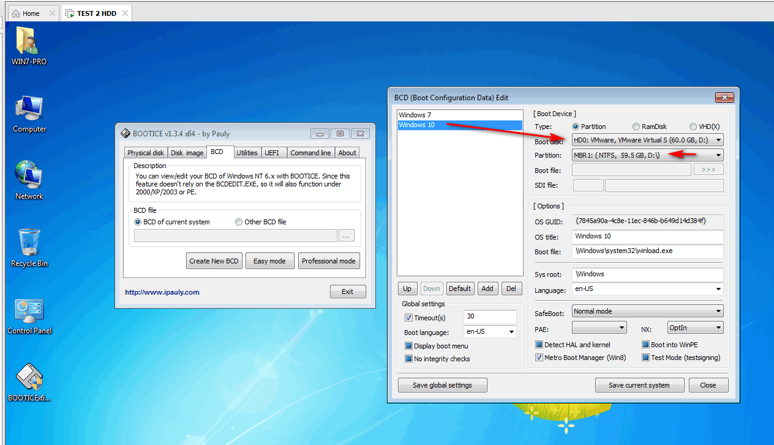774x445 pixels.
Task: Click the Timeout value field
Action: [490, 317]
